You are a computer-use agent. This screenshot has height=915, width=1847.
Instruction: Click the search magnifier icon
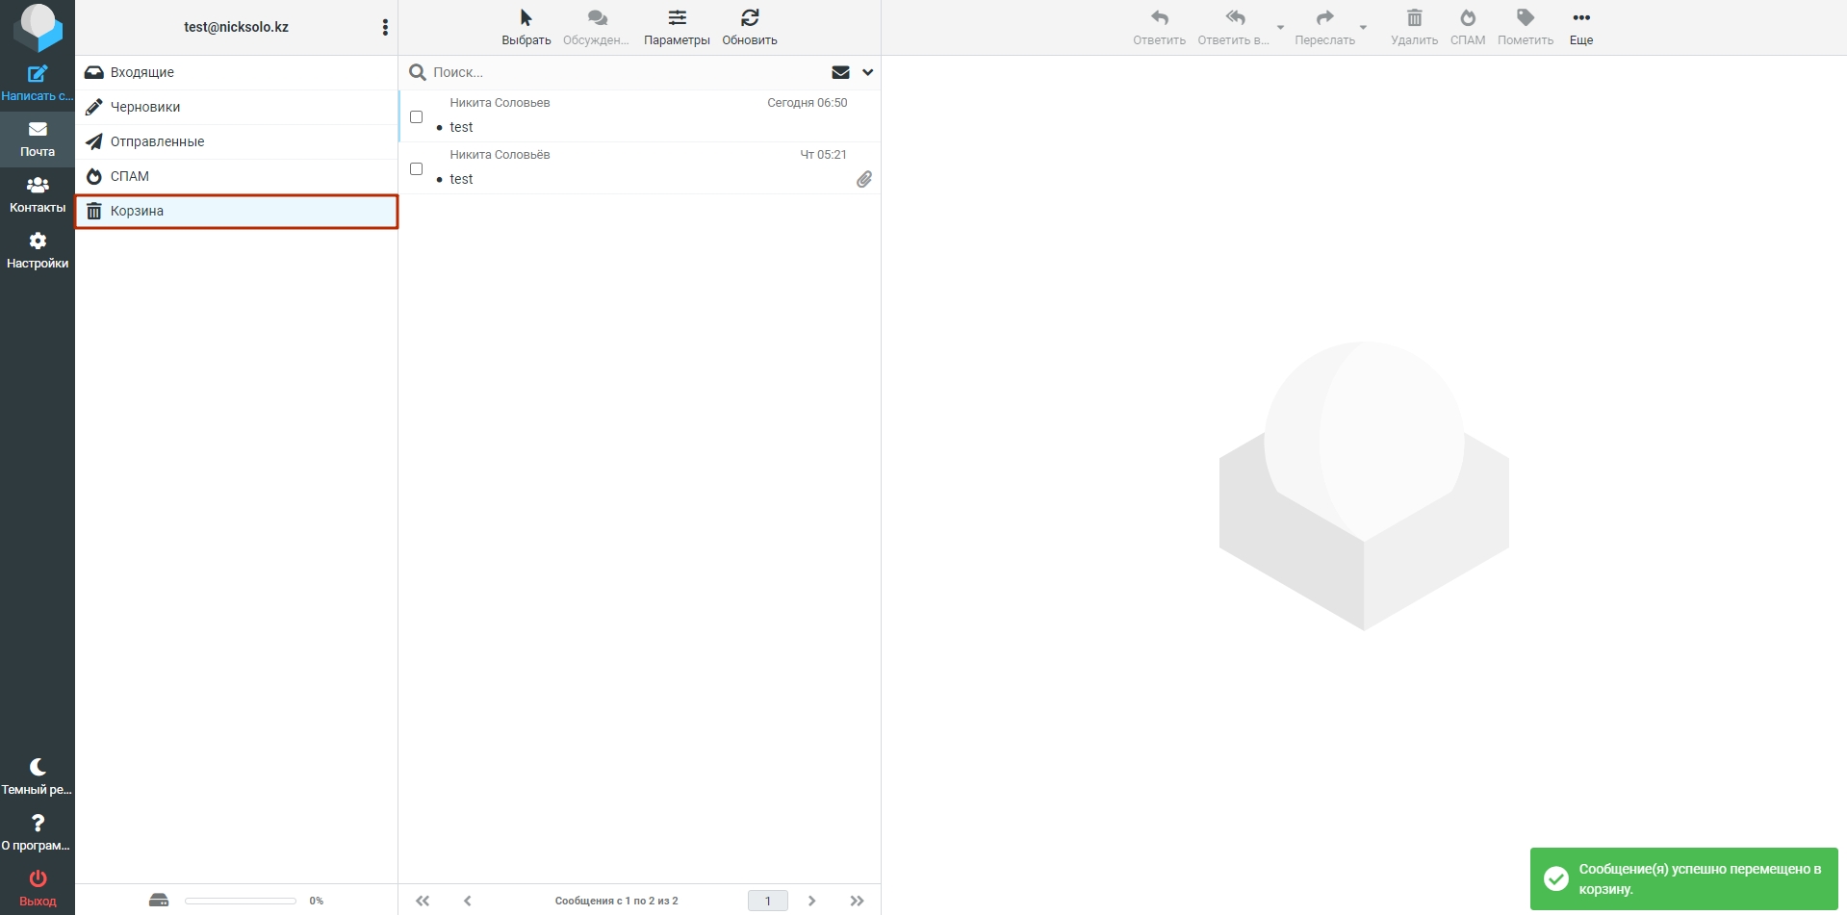pyautogui.click(x=418, y=72)
